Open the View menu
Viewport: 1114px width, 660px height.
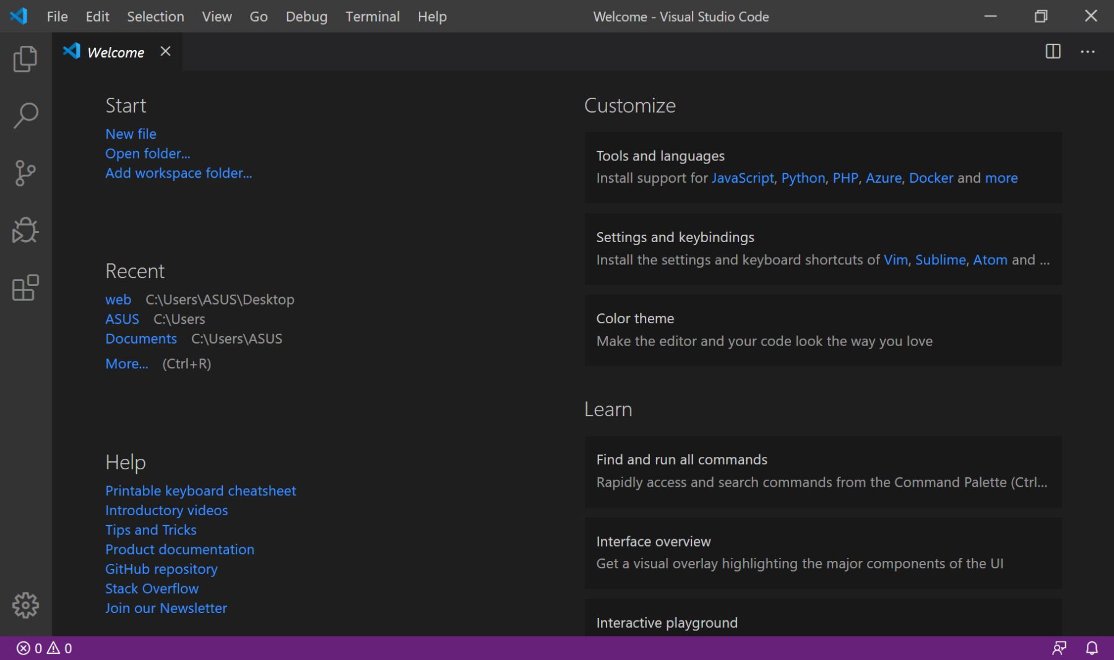coord(217,17)
